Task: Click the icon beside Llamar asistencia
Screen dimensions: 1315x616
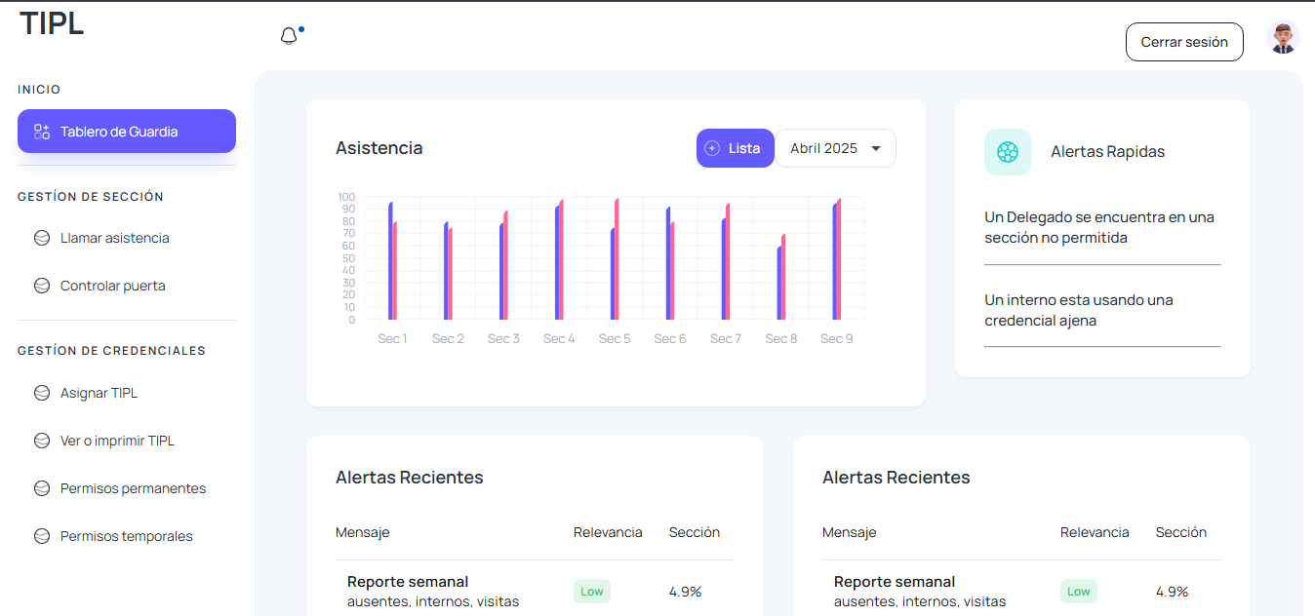Action: pyautogui.click(x=42, y=238)
